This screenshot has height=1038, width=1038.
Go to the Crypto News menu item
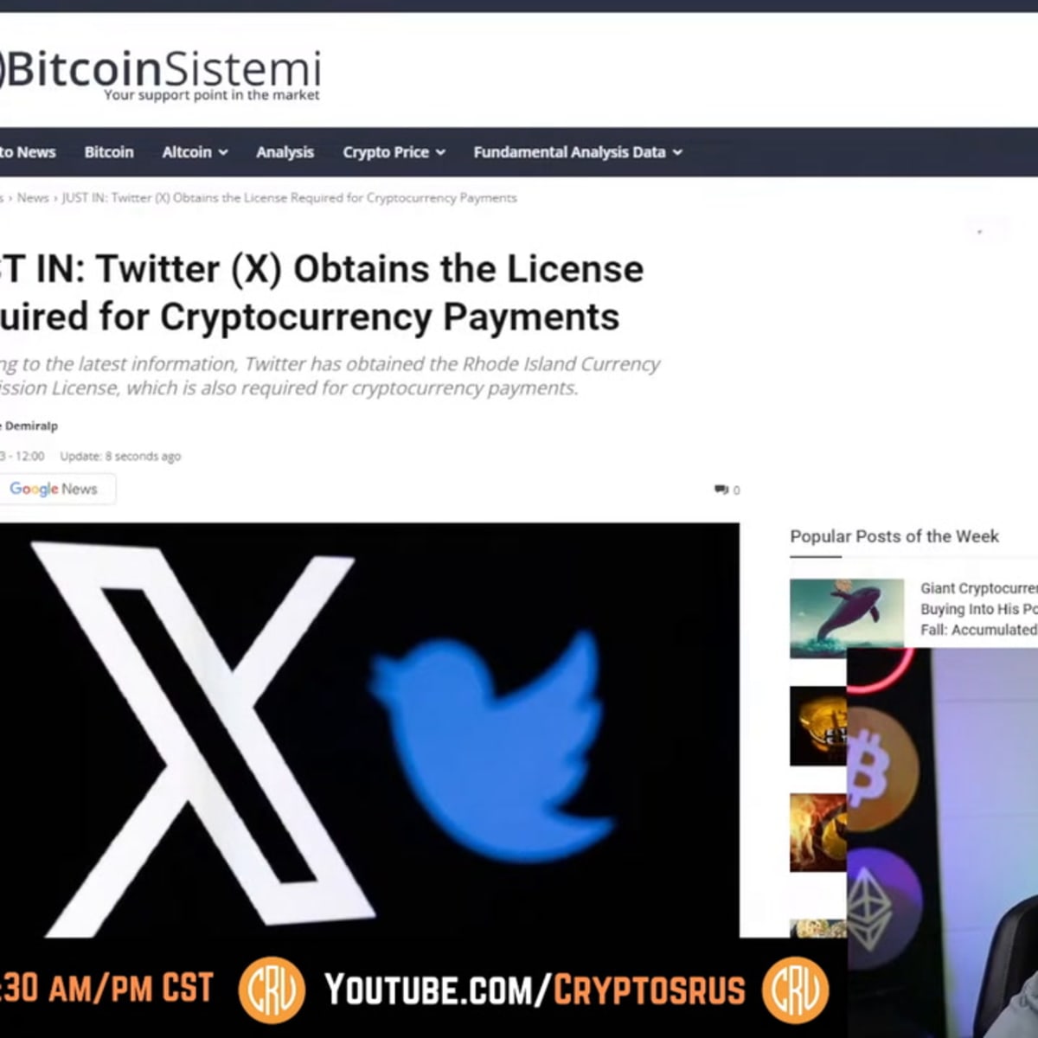coord(28,152)
